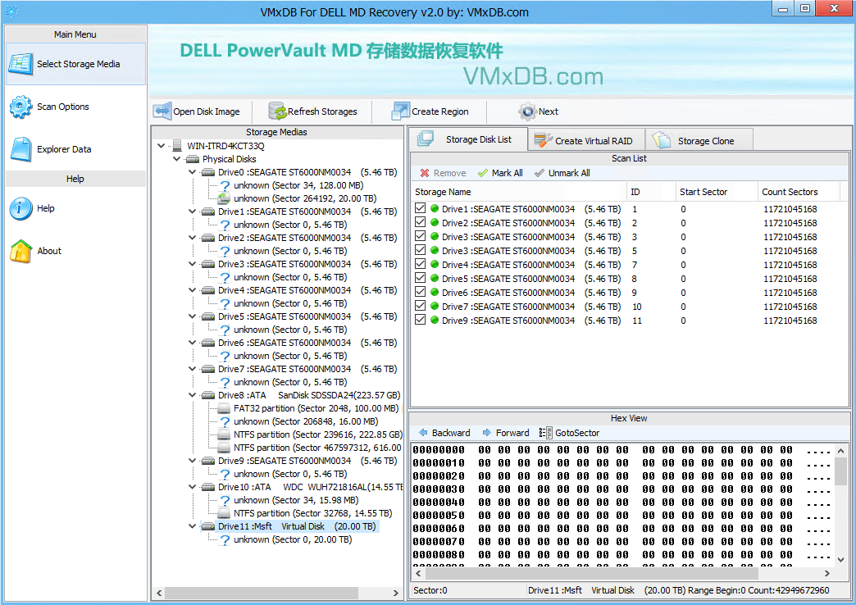This screenshot has width=856, height=605.
Task: Open the About menu item
Action: [x=75, y=251]
